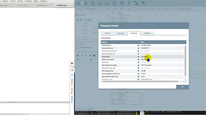Open the SETTINGS tab
Image resolution: width=206 pixels, height=115 pixels.
(x=107, y=33)
